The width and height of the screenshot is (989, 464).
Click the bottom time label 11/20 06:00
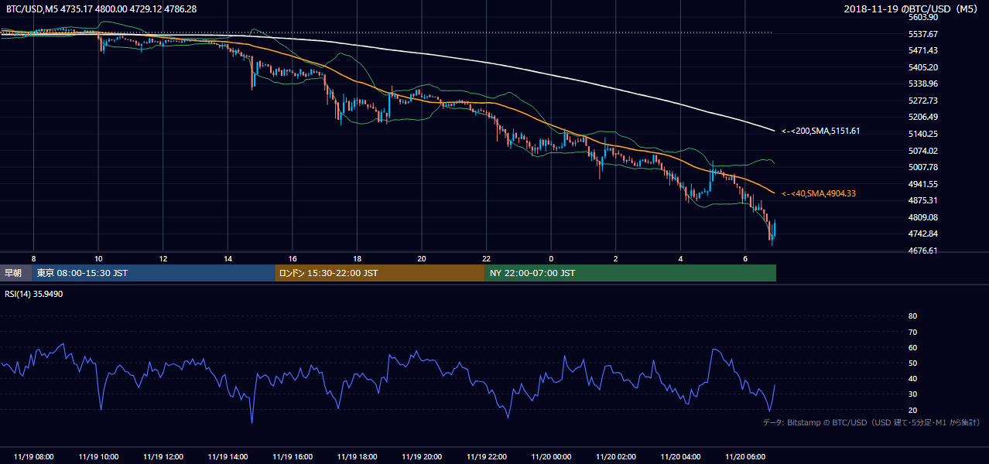pyautogui.click(x=744, y=457)
